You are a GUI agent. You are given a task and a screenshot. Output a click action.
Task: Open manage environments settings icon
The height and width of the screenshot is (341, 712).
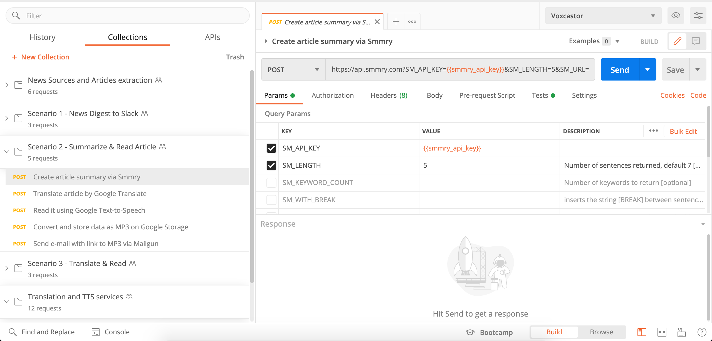(698, 16)
